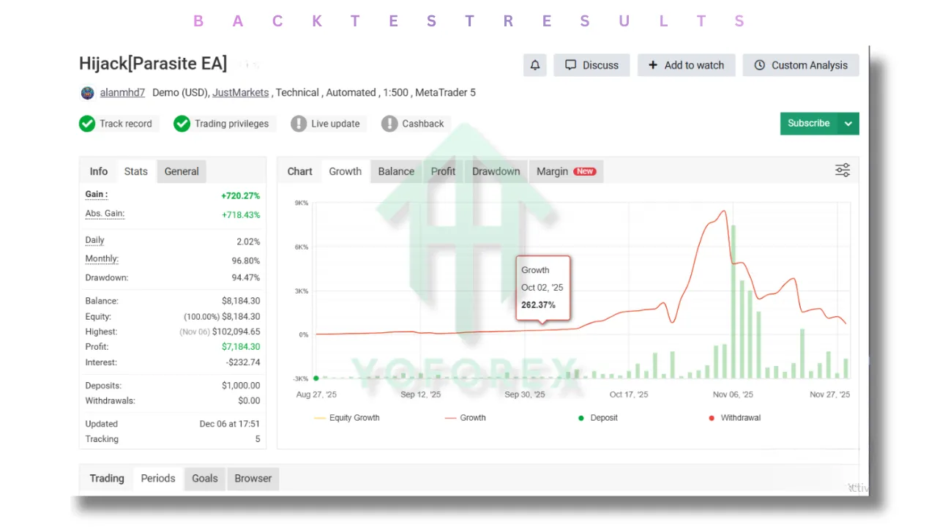Open the Profit chart tab
The image size is (937, 527).
[443, 171]
